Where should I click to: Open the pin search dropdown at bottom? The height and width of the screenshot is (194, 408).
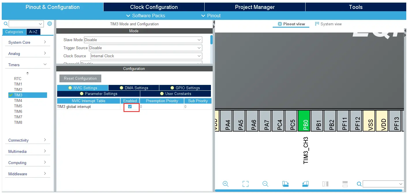tap(401, 184)
